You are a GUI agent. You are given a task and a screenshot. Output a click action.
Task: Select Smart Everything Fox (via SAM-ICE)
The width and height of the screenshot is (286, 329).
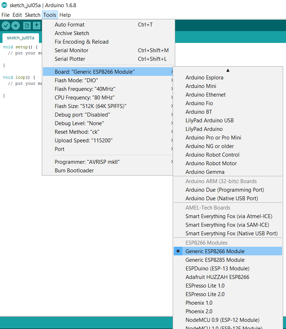point(228,225)
